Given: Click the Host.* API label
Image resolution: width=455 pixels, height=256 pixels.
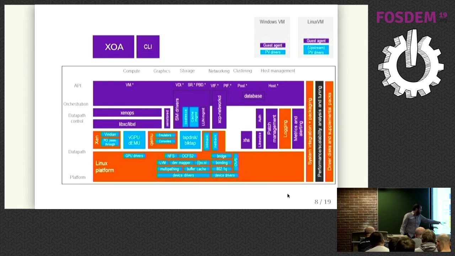Looking at the screenshot, I should pos(273,86).
